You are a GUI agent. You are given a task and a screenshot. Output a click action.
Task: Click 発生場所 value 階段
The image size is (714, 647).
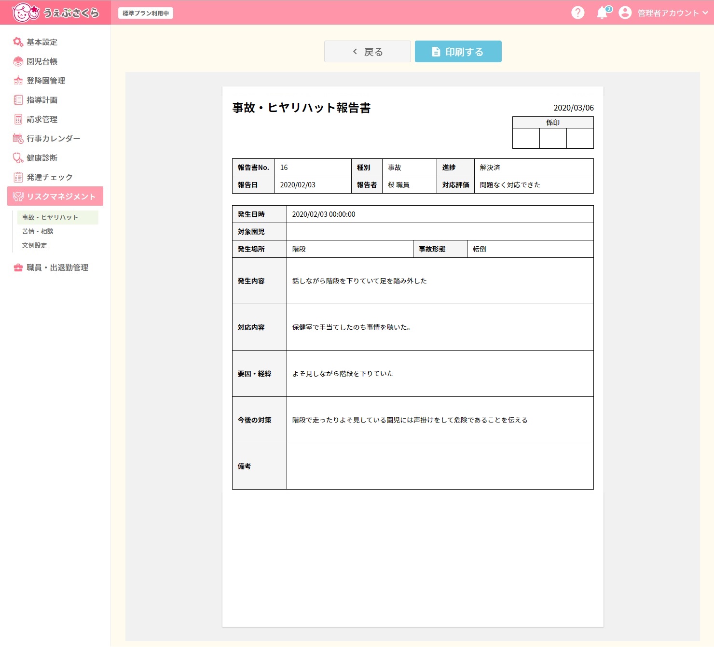pyautogui.click(x=299, y=249)
